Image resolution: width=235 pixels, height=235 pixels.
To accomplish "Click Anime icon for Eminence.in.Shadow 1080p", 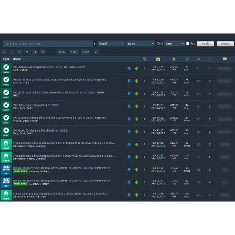I will click(6, 145).
